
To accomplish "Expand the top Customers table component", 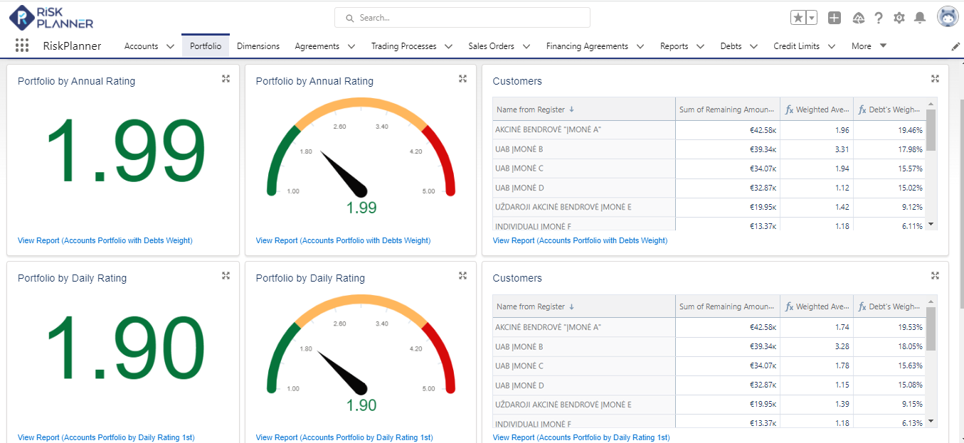I will pos(935,78).
